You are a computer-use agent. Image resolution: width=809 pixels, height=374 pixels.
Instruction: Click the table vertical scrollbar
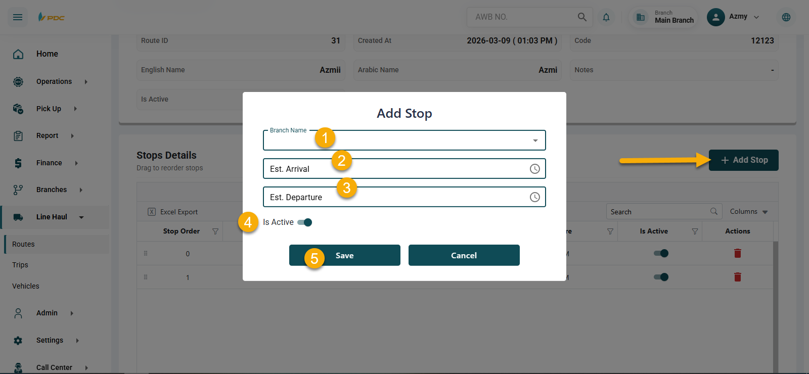(776, 306)
